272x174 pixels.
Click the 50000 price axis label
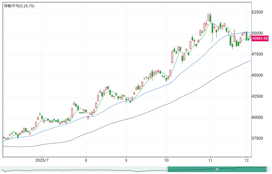tap(257, 33)
